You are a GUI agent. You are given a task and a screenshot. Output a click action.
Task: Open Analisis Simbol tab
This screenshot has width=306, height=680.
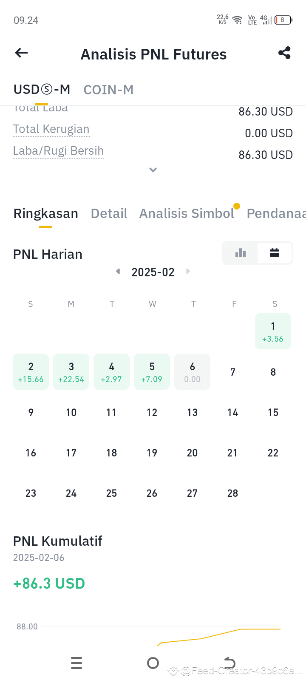tap(187, 213)
